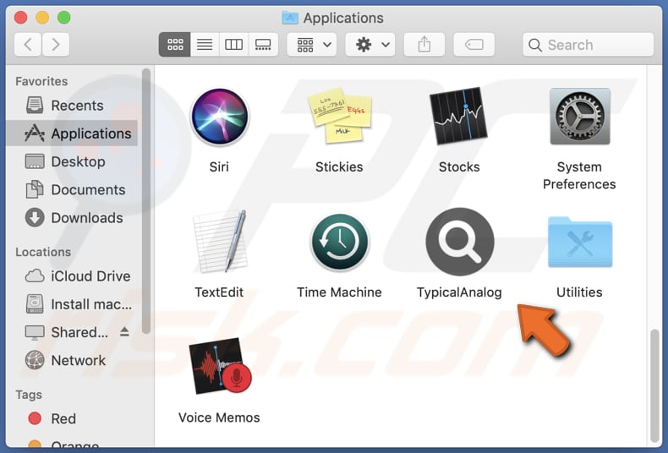Image resolution: width=668 pixels, height=453 pixels.
Task: Click the Locations section header
Action: (x=43, y=252)
